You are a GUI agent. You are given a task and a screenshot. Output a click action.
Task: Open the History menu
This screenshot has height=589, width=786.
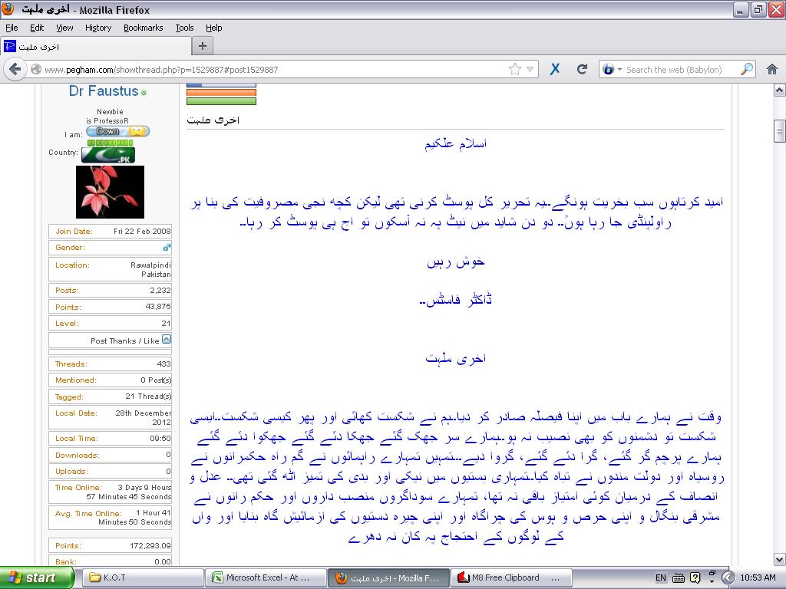point(98,28)
